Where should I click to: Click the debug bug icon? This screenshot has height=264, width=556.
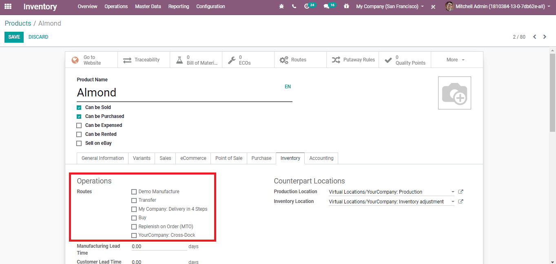(281, 7)
